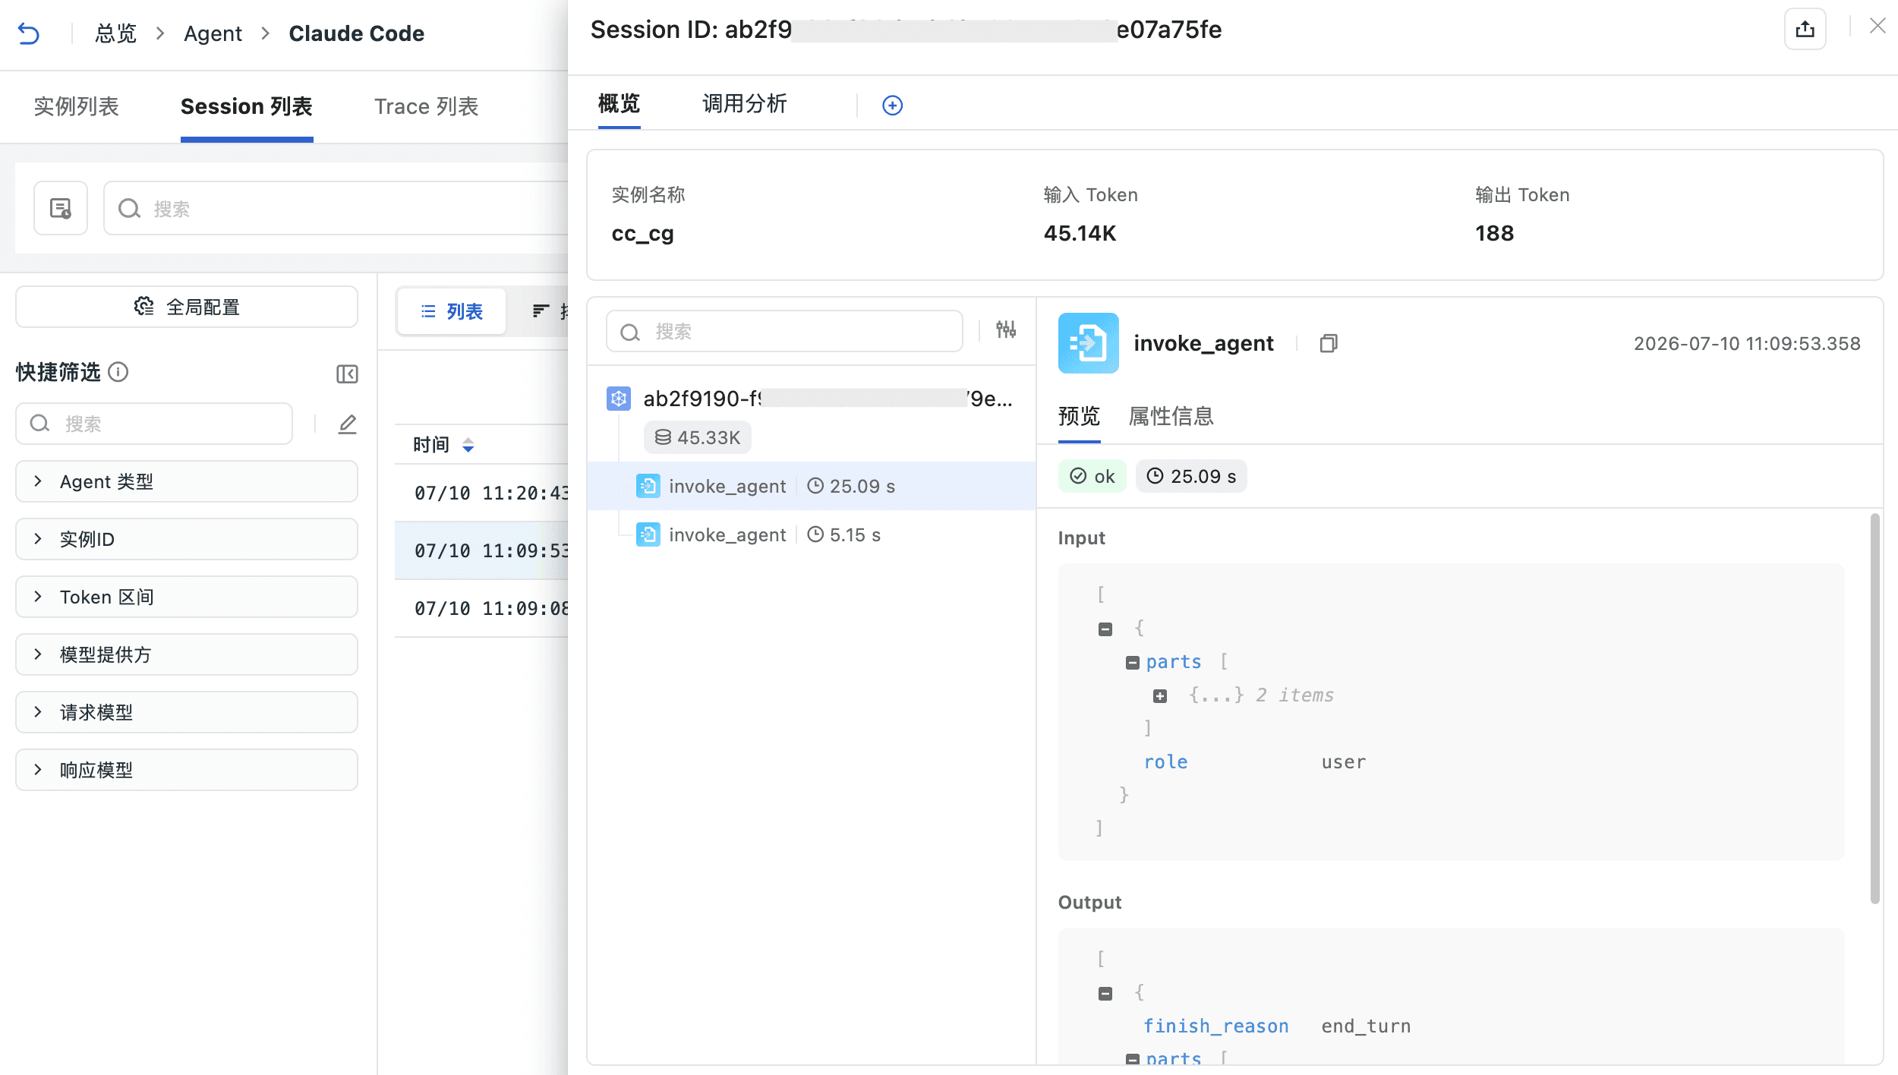Viewport: 1898px width, 1075px height.
Task: Open the 07/10 11:09:08 session row
Action: point(481,608)
